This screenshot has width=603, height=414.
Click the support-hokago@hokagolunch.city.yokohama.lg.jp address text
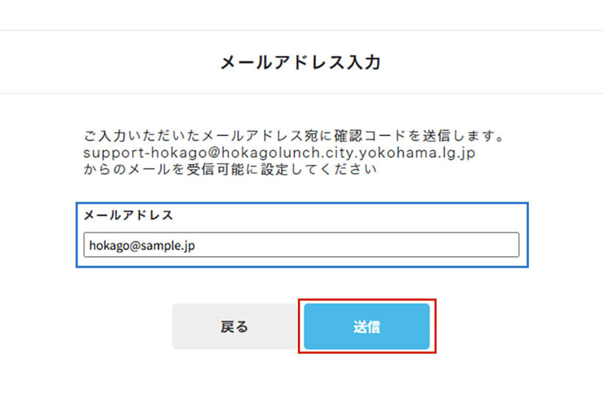coord(279,153)
